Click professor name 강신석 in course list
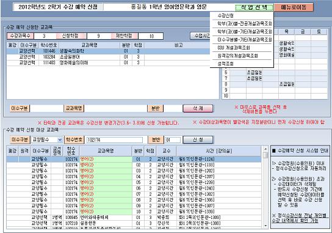This screenshot has height=233, width=332. pyautogui.click(x=163, y=223)
